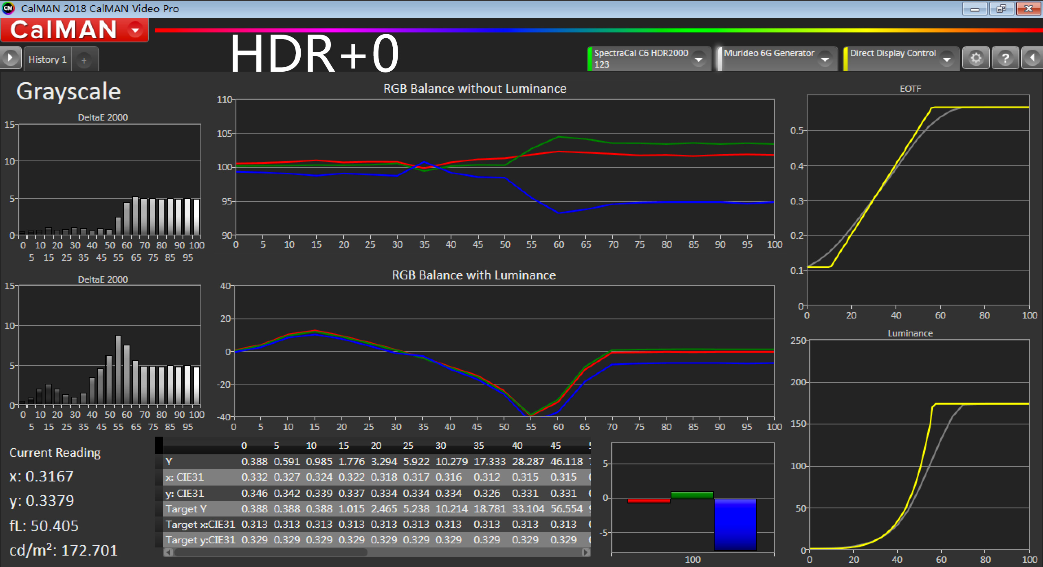The image size is (1043, 567).
Task: Expand Murideo 6G Generator source dropdown
Action: [825, 59]
